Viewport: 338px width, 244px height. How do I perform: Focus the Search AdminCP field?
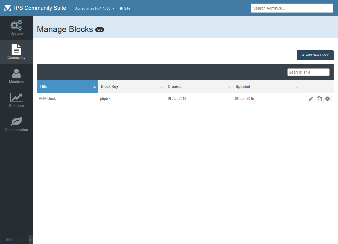(292, 8)
